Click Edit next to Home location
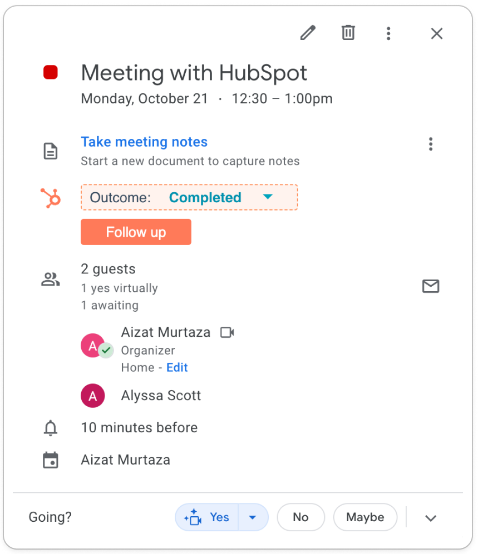The image size is (478, 554). [x=177, y=367]
